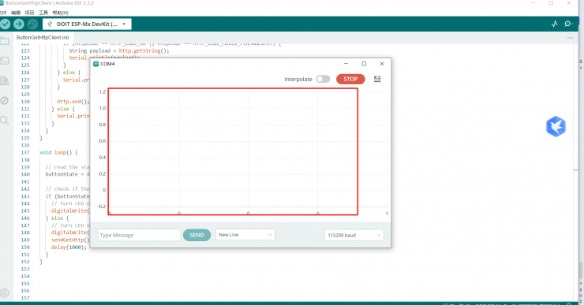Click the red STOP button

point(350,79)
